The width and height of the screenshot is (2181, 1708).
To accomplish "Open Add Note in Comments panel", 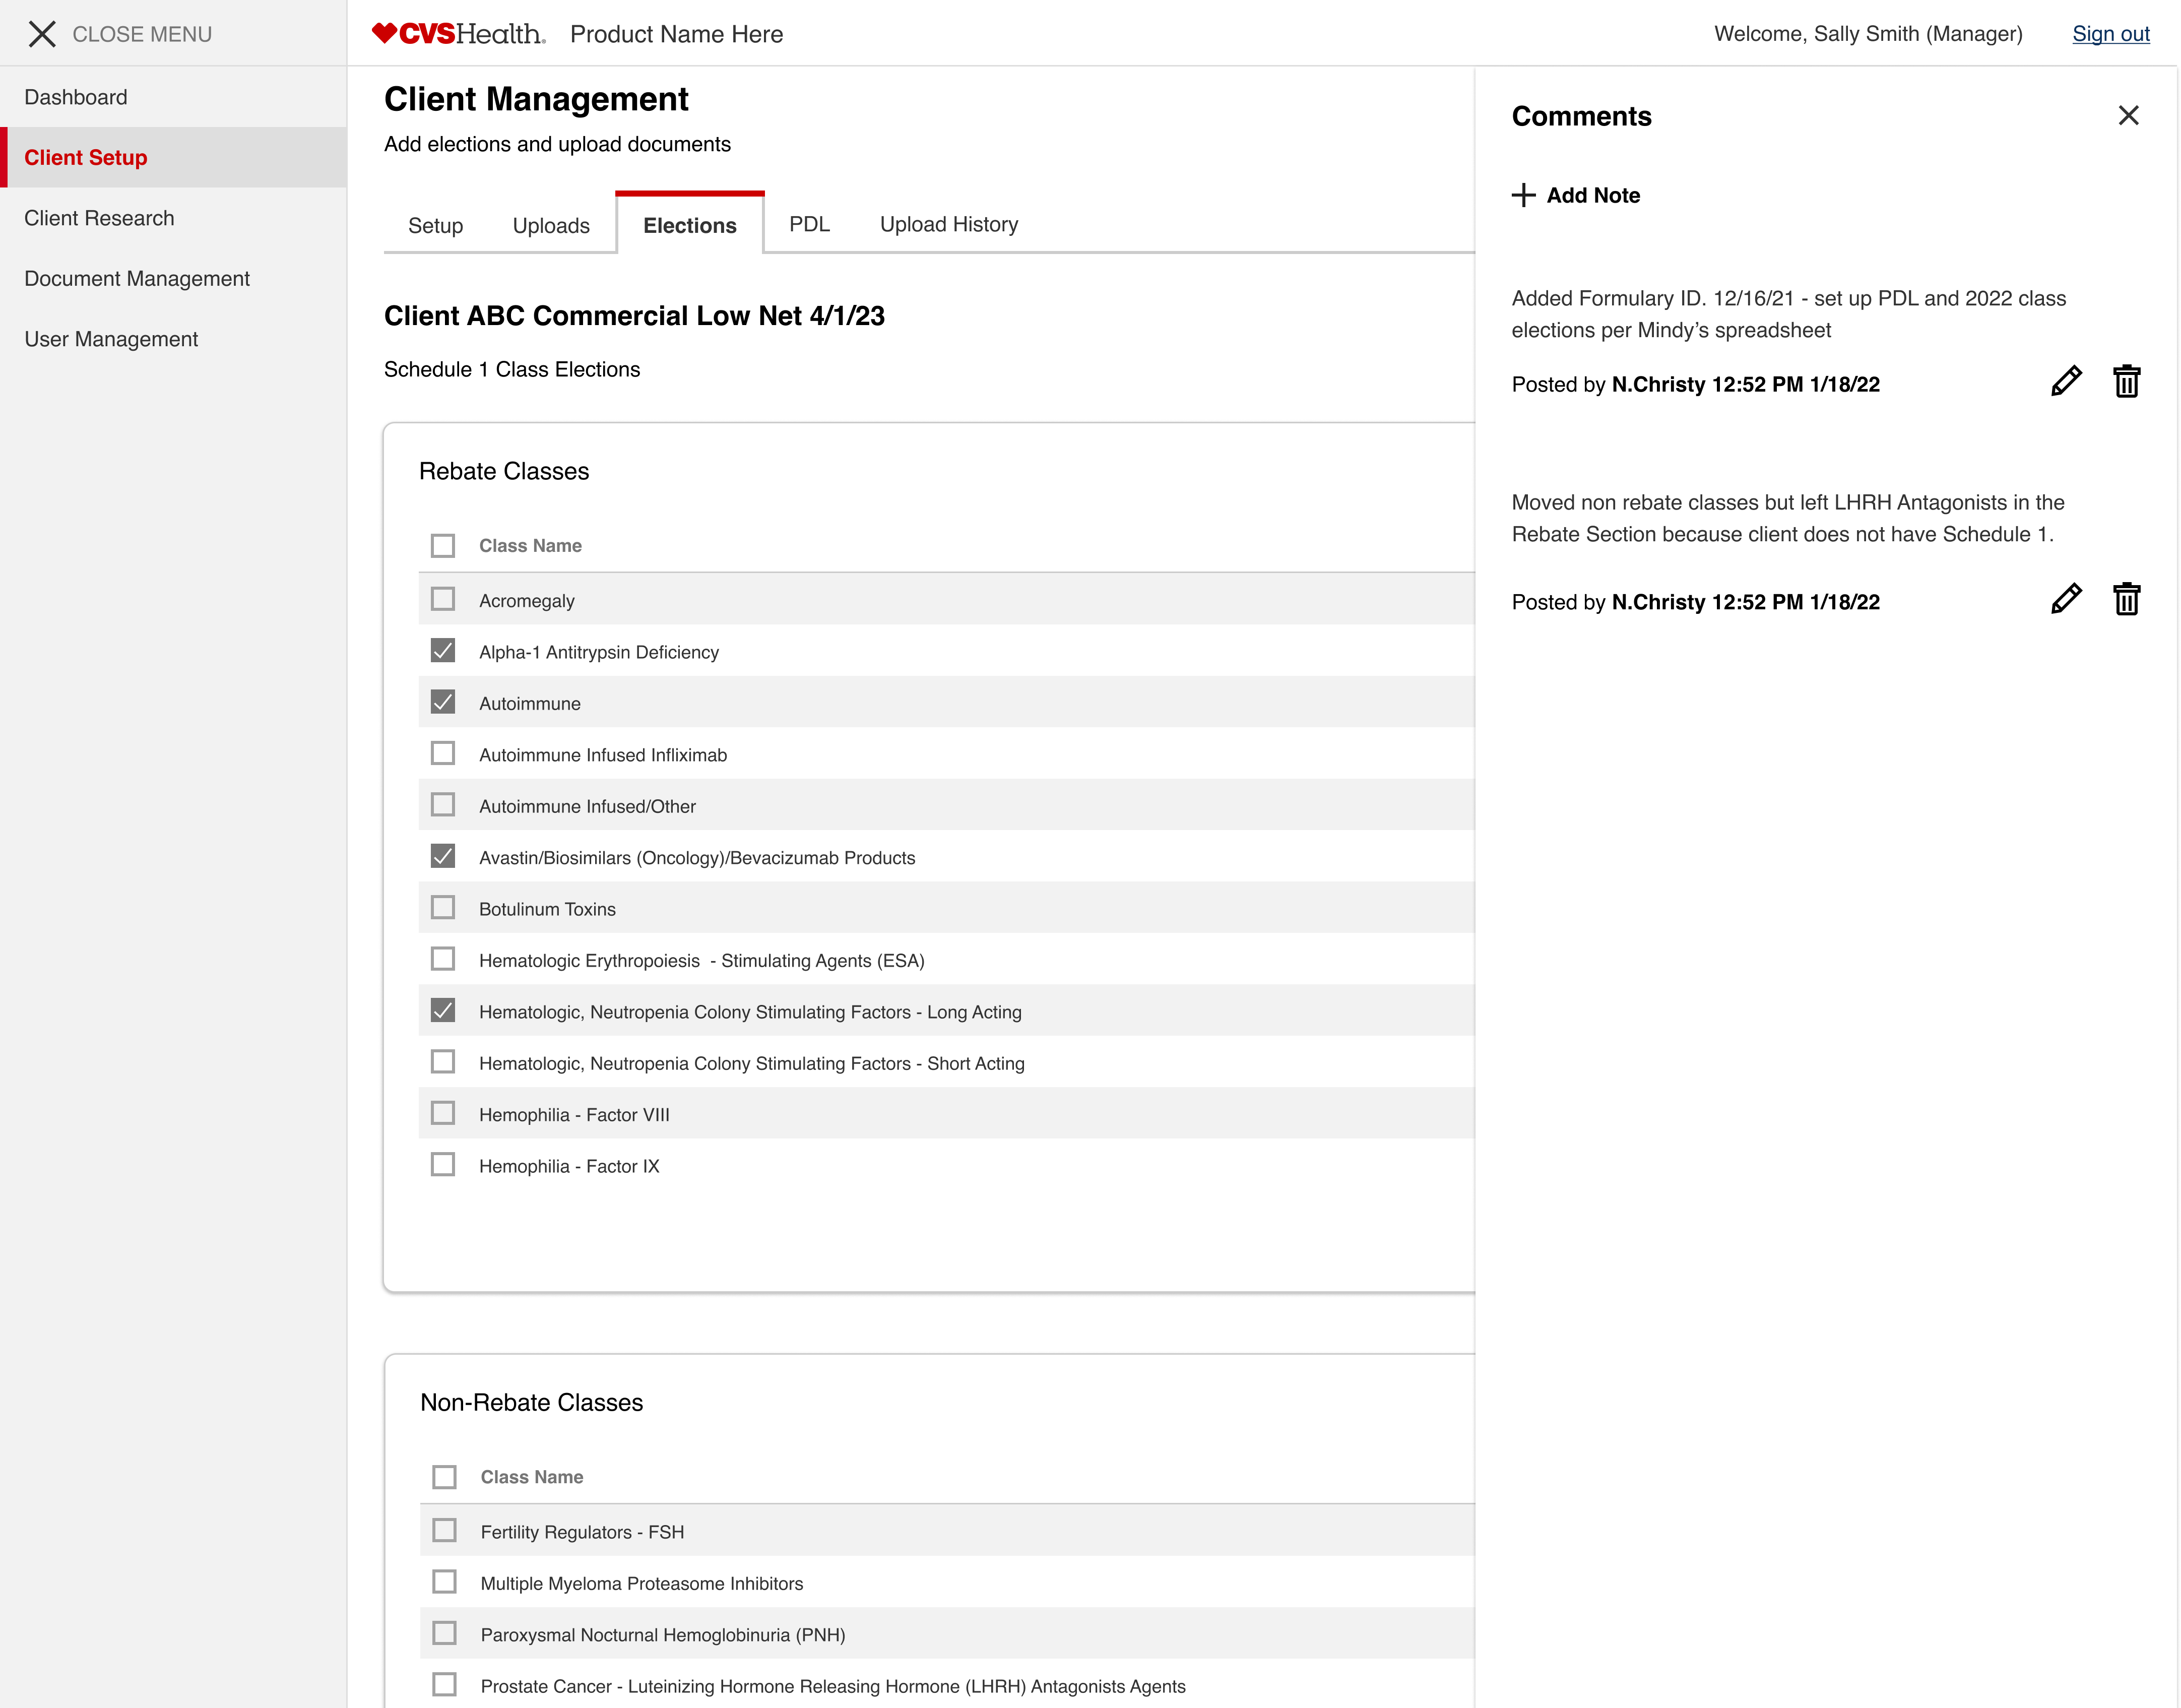I will (1575, 195).
